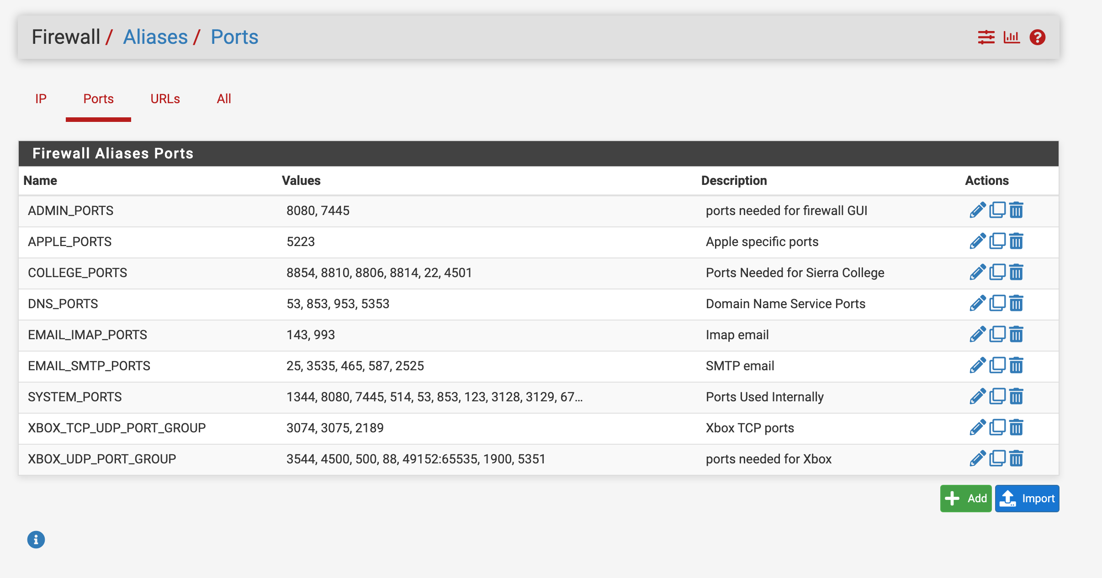The width and height of the screenshot is (1102, 578).
Task: Delete the APPLE_PORTS alias
Action: coord(1016,242)
